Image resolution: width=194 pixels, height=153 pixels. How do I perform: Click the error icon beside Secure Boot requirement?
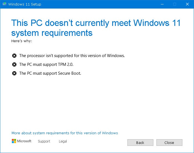14,73
